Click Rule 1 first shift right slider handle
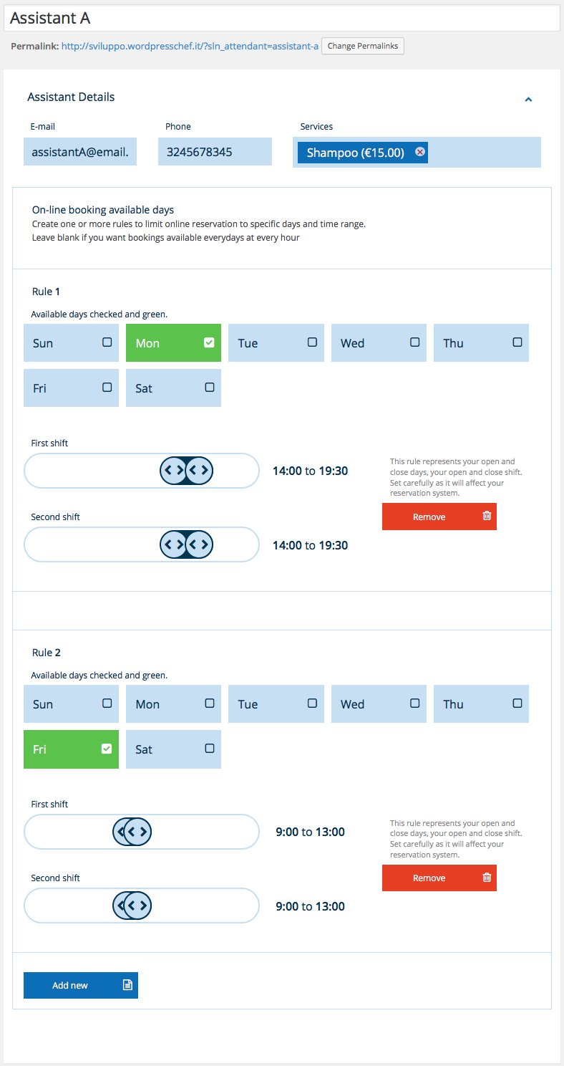The image size is (564, 1066). (x=199, y=471)
